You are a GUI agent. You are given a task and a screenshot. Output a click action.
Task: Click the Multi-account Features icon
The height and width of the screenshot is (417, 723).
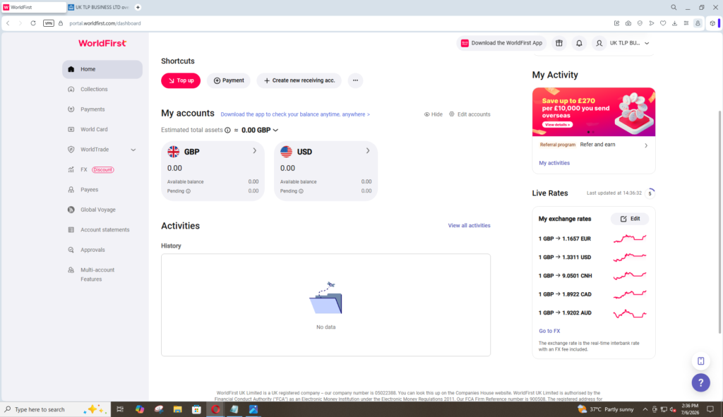(x=71, y=270)
